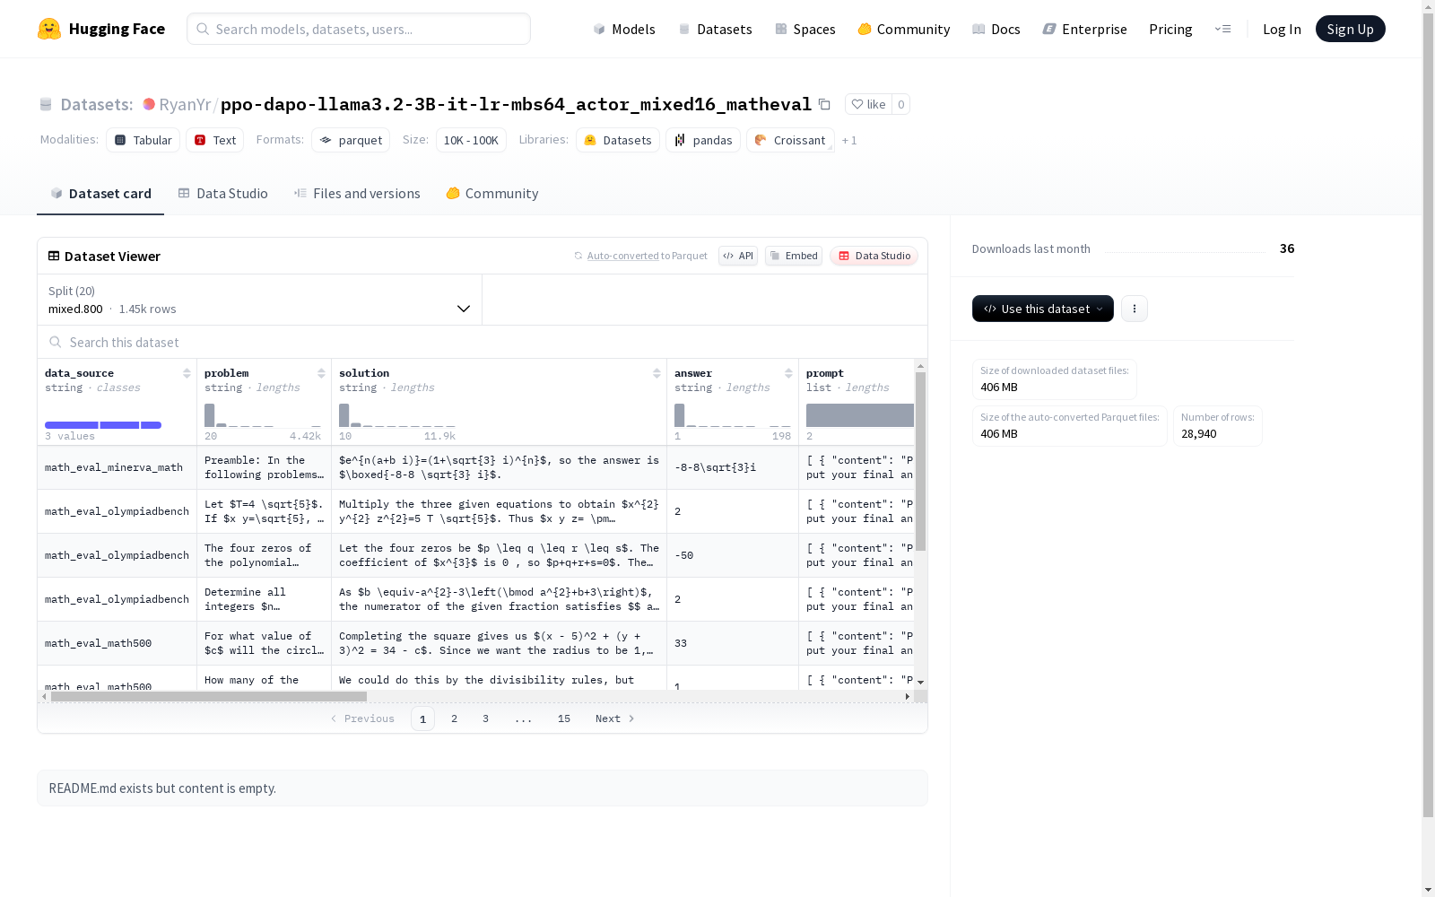Click the answer cell showing -8-8\sqrt{3}i
The height and width of the screenshot is (897, 1435).
(733, 467)
